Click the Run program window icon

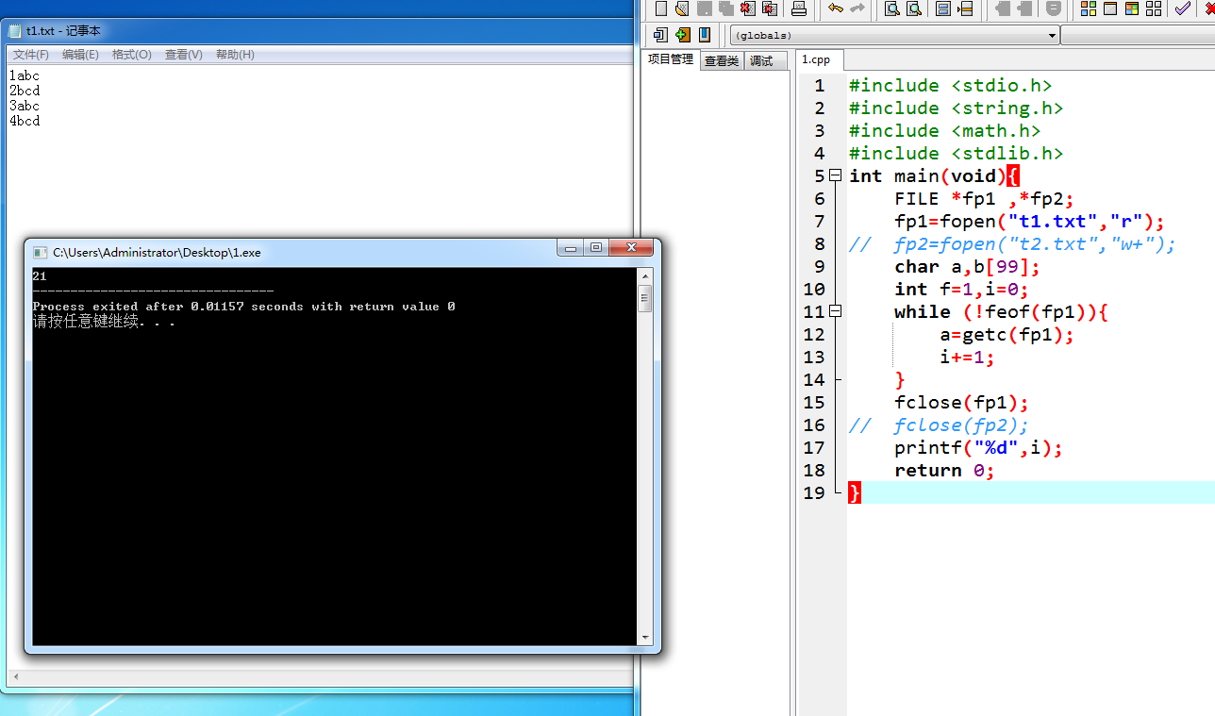click(1110, 8)
